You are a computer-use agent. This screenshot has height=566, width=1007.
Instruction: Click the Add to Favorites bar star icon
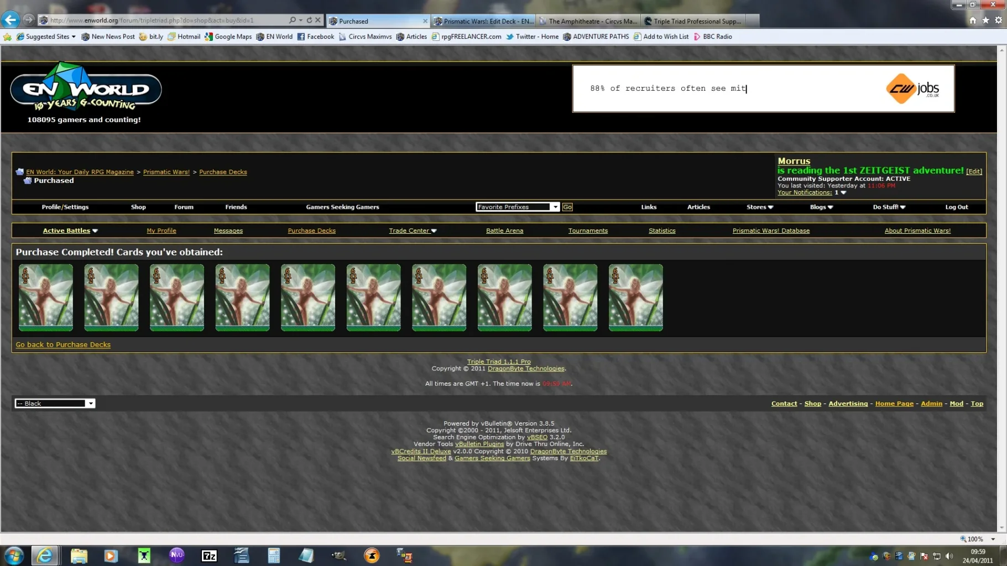(7, 36)
